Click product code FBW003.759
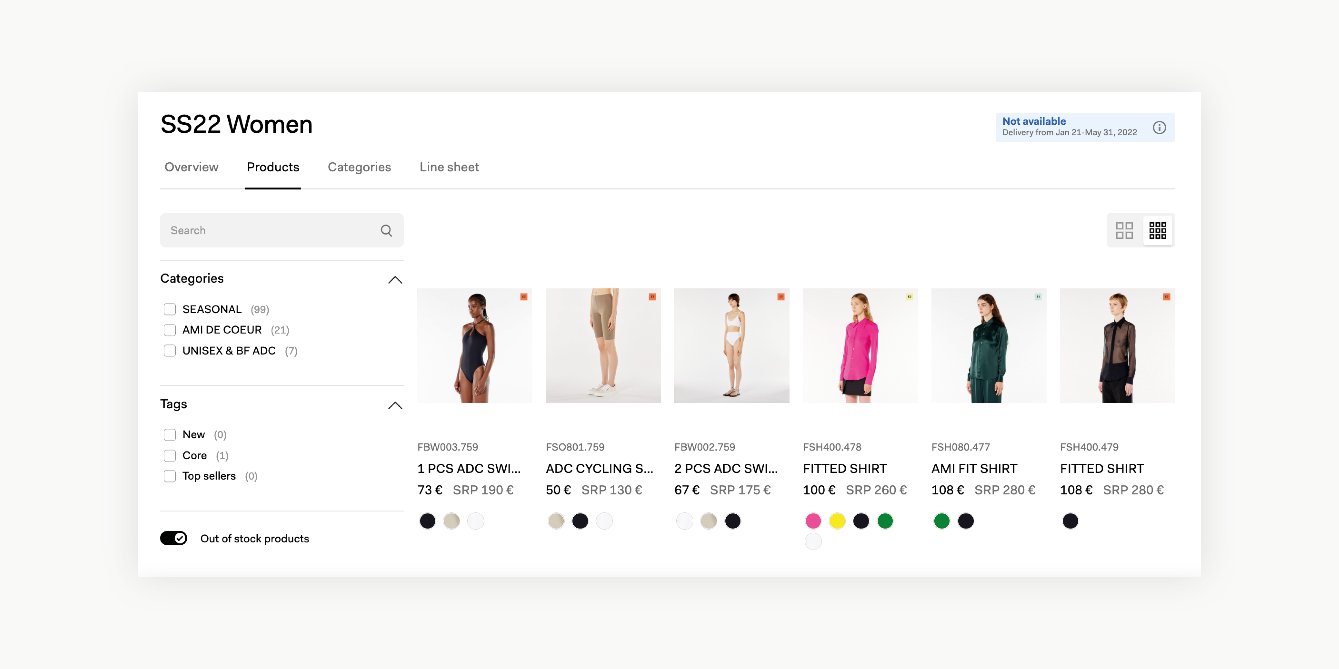Viewport: 1339px width, 669px height. click(x=447, y=447)
